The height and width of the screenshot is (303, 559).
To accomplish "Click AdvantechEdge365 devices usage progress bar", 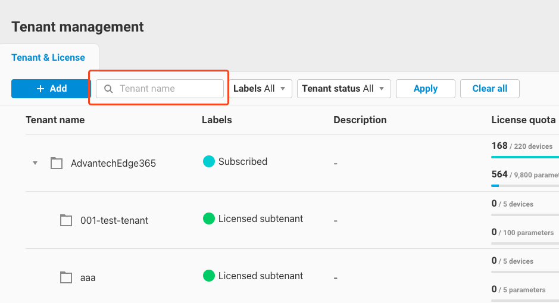I will click(x=525, y=157).
